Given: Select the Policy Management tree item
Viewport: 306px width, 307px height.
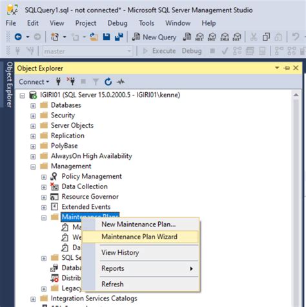Looking at the screenshot, I should [92, 176].
